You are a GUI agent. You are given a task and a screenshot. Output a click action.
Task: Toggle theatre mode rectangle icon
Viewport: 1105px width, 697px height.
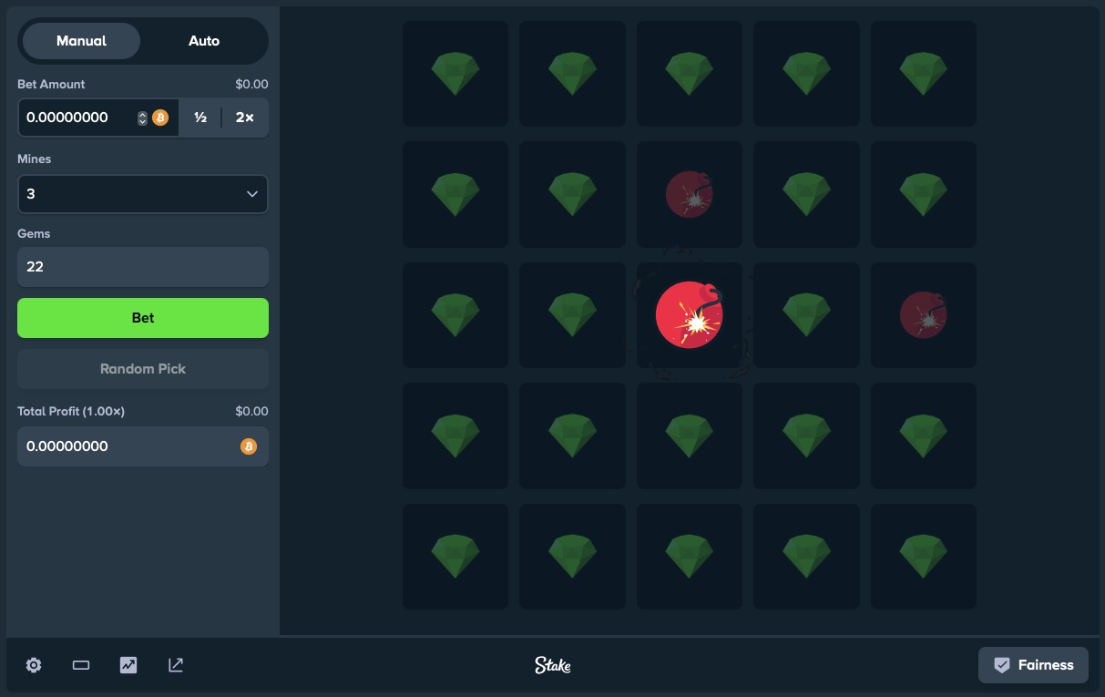click(81, 665)
